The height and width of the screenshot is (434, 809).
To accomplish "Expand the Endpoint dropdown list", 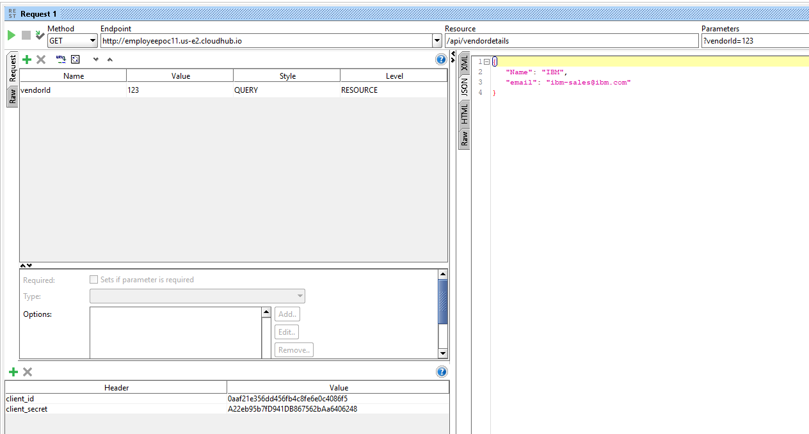I will (x=437, y=41).
